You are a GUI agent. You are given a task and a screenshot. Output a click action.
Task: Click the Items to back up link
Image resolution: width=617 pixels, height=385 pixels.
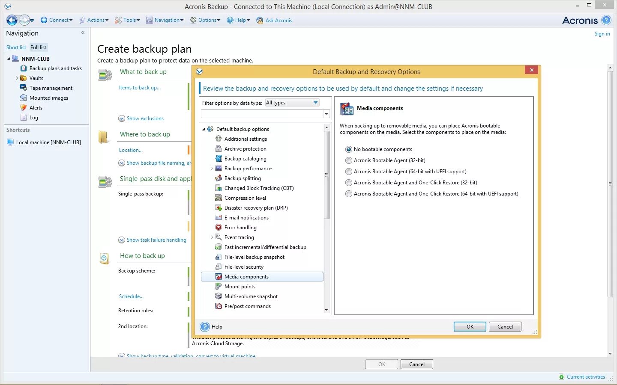(140, 88)
